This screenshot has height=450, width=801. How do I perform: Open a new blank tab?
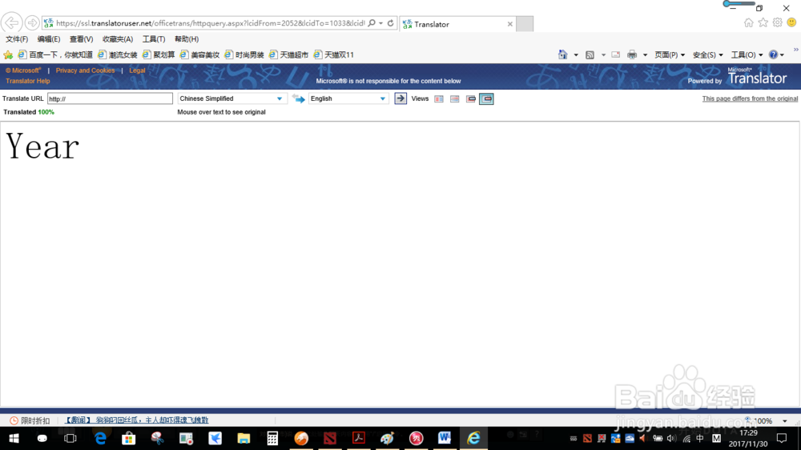[525, 24]
